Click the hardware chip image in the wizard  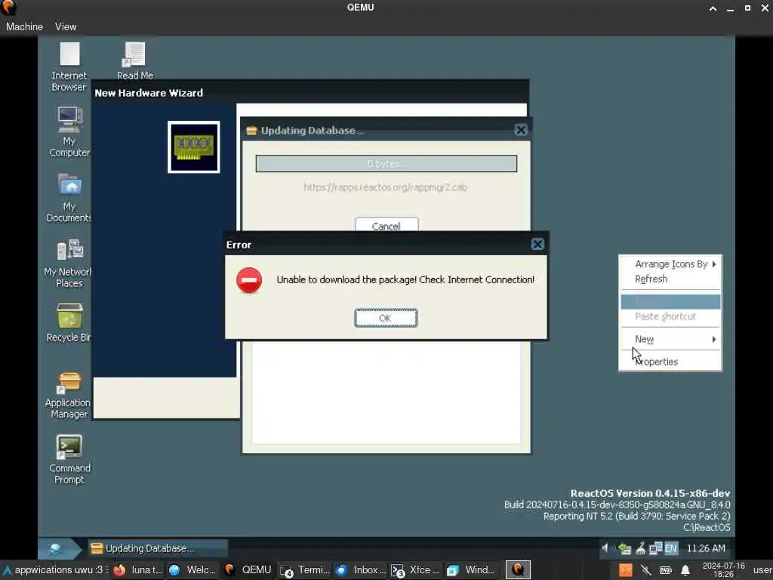194,147
